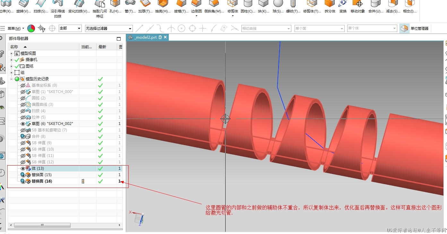Select the 边倒圆 (Edge Blend) tool

[196, 7]
